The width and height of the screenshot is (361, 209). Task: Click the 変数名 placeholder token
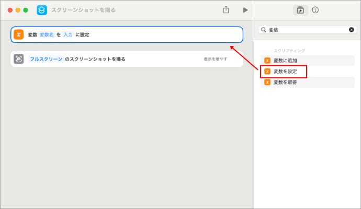(x=47, y=34)
